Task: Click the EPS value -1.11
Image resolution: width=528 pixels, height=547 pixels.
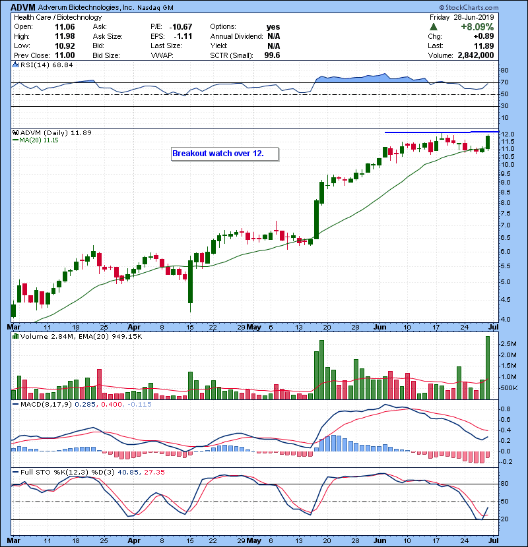Action: click(x=183, y=36)
